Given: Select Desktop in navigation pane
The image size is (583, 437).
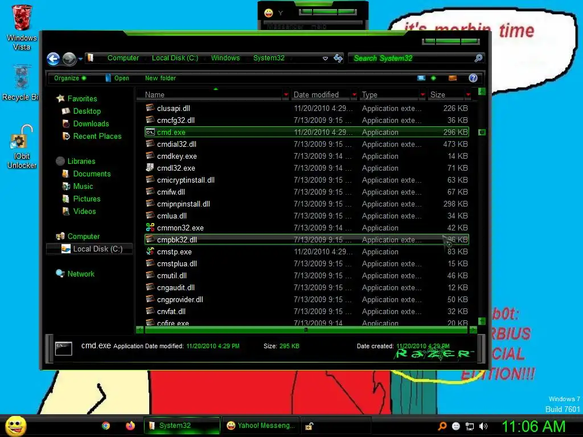Looking at the screenshot, I should [87, 111].
